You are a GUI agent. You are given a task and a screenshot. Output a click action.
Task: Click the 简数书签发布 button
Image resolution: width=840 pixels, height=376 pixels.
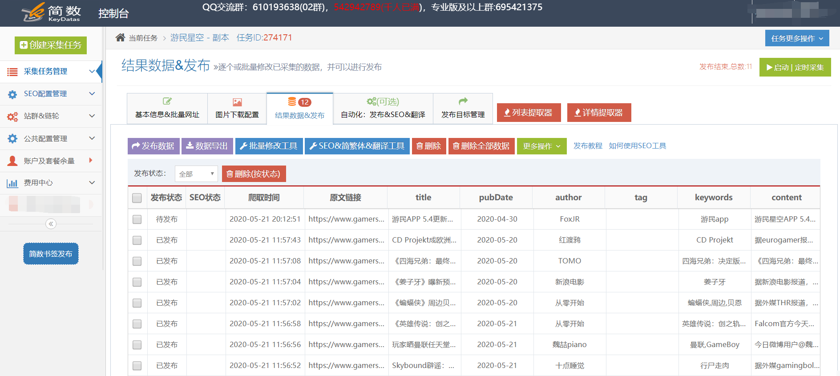tap(51, 254)
